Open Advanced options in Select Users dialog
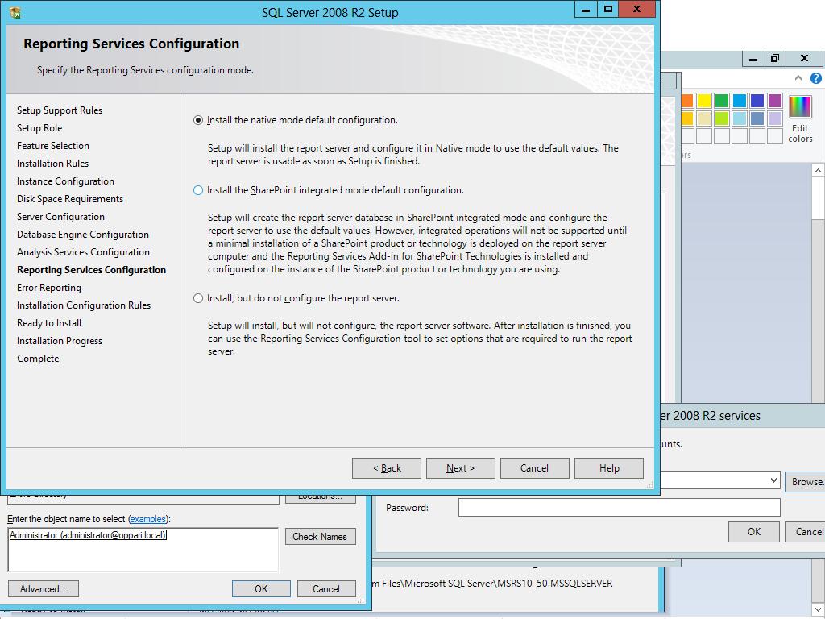The height and width of the screenshot is (619, 825). pos(44,588)
